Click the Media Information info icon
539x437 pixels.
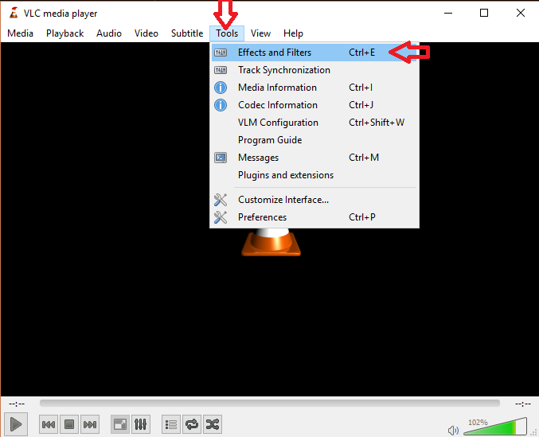221,88
